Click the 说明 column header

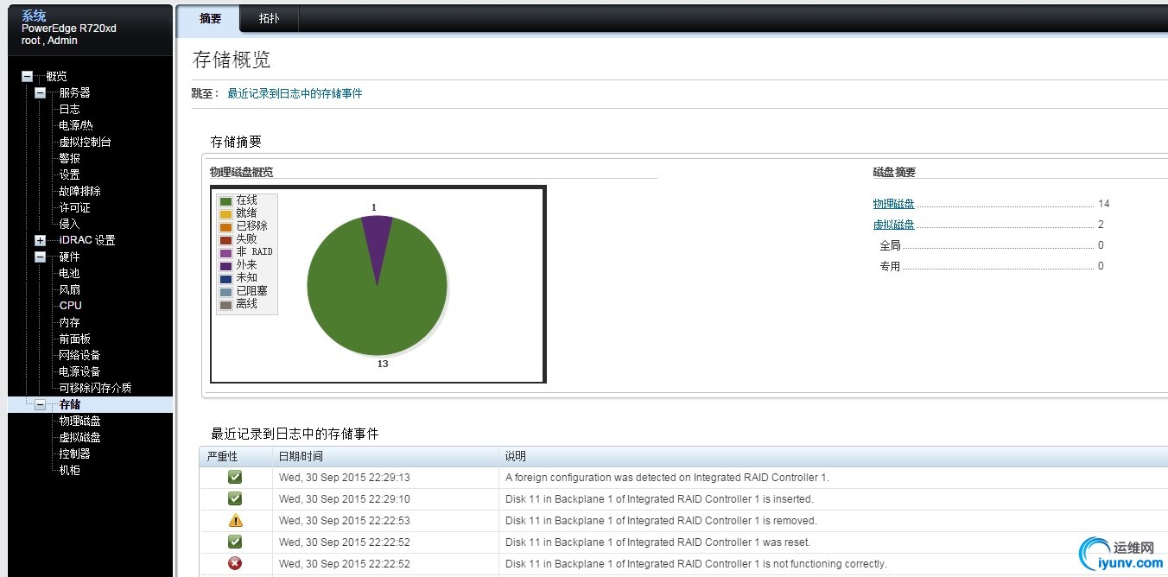click(835, 456)
